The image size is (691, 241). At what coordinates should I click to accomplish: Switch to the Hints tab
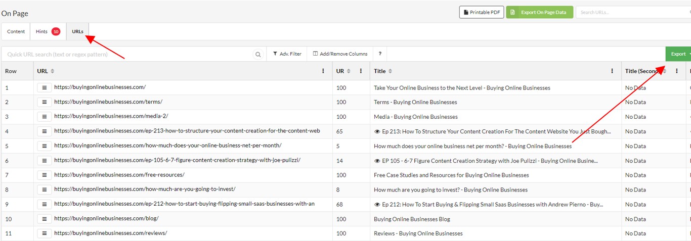pos(48,31)
